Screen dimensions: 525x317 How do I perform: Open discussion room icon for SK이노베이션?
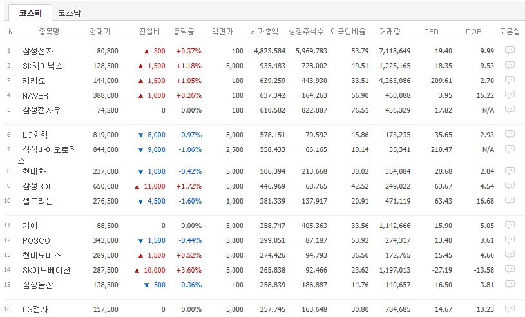[510, 269]
